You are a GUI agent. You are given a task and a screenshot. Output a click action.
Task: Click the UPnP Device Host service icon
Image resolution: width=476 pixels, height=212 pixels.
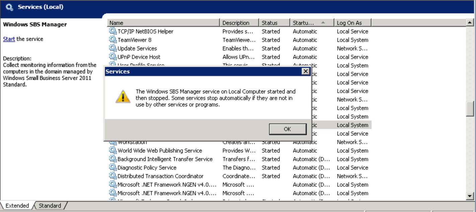pos(113,57)
